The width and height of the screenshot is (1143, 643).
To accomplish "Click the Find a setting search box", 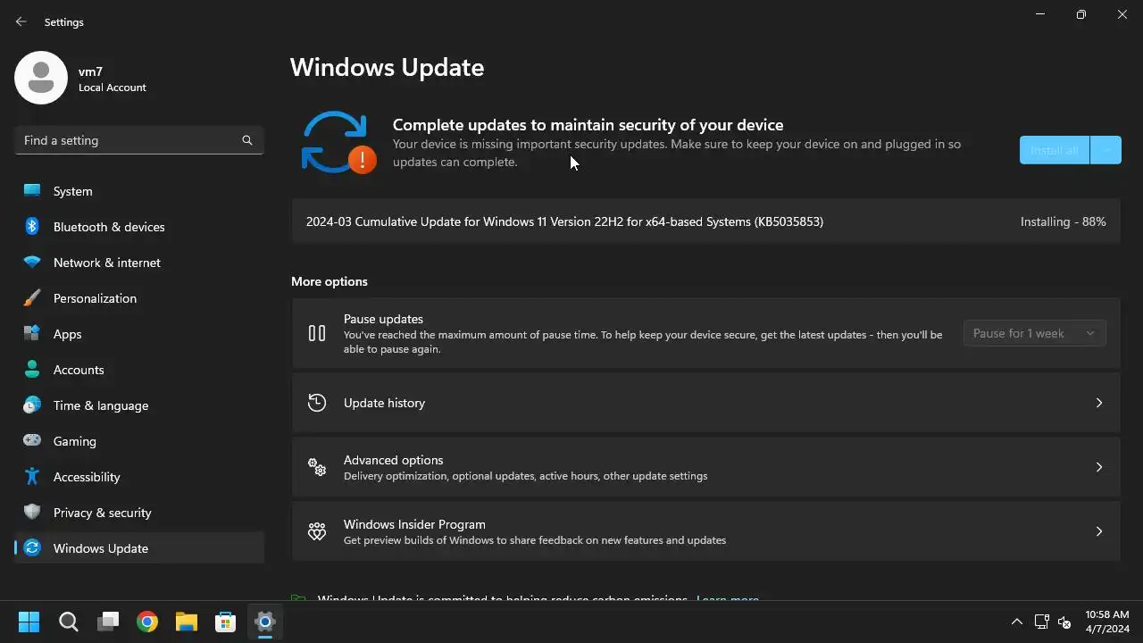I will point(139,140).
